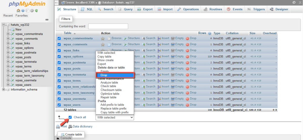Open the Operations tab
303x140 pixels.
[188, 9]
